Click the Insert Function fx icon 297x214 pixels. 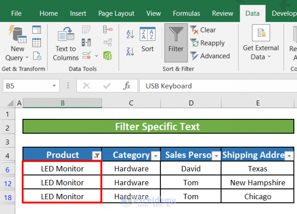click(127, 86)
